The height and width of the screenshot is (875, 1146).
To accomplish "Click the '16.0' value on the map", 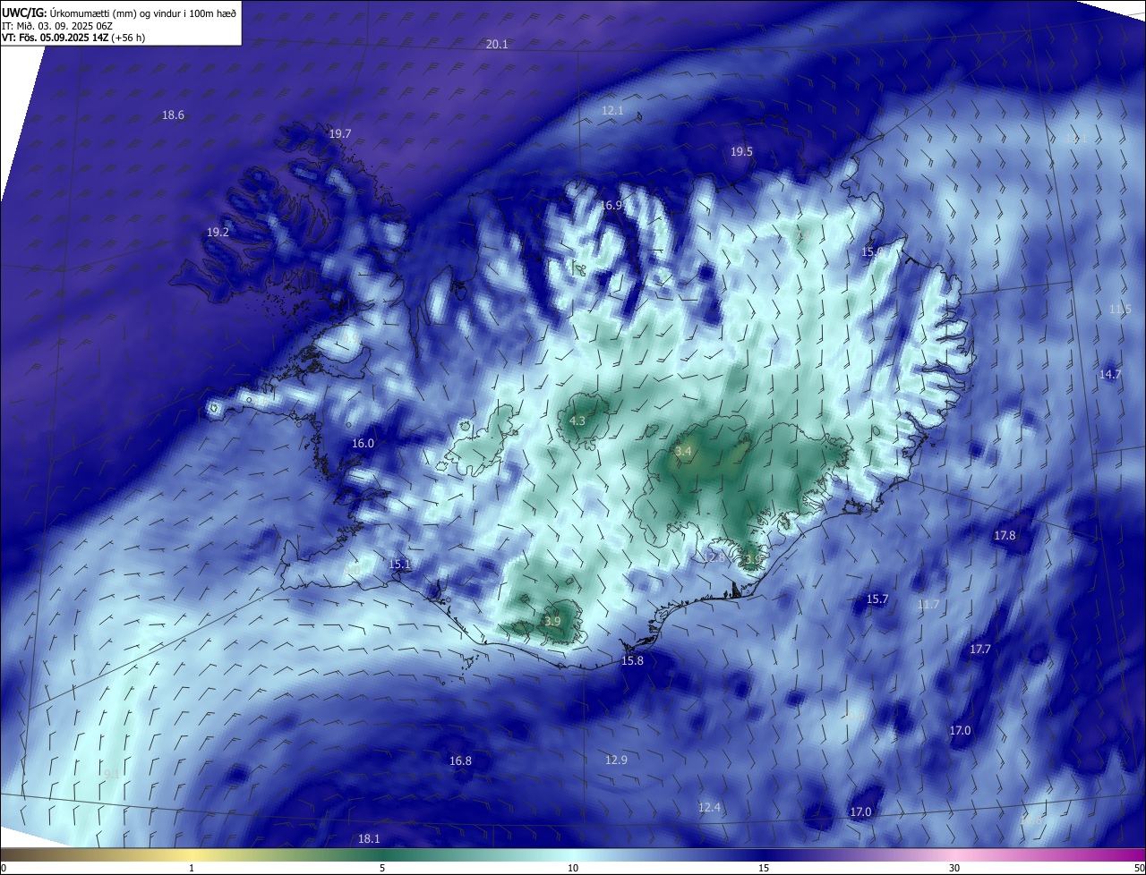I will click(x=363, y=444).
